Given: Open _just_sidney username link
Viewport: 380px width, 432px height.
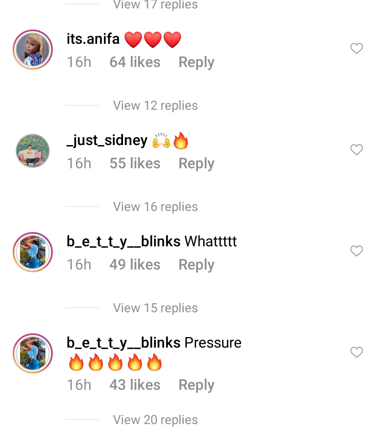Looking at the screenshot, I should click(107, 140).
